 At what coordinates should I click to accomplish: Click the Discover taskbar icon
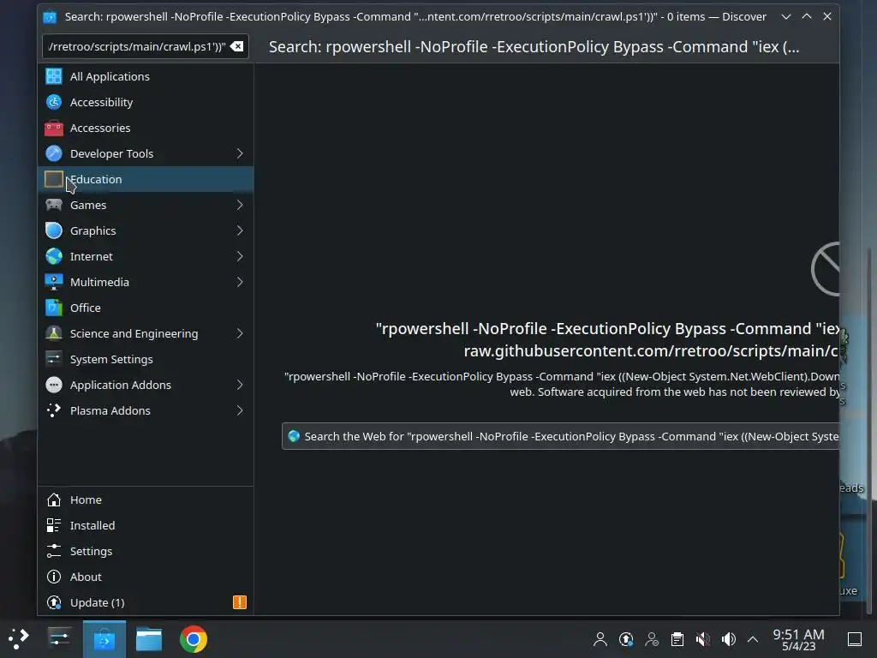[x=104, y=639]
